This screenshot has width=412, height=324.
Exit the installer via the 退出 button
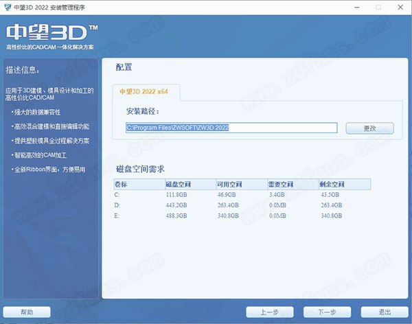(385, 312)
